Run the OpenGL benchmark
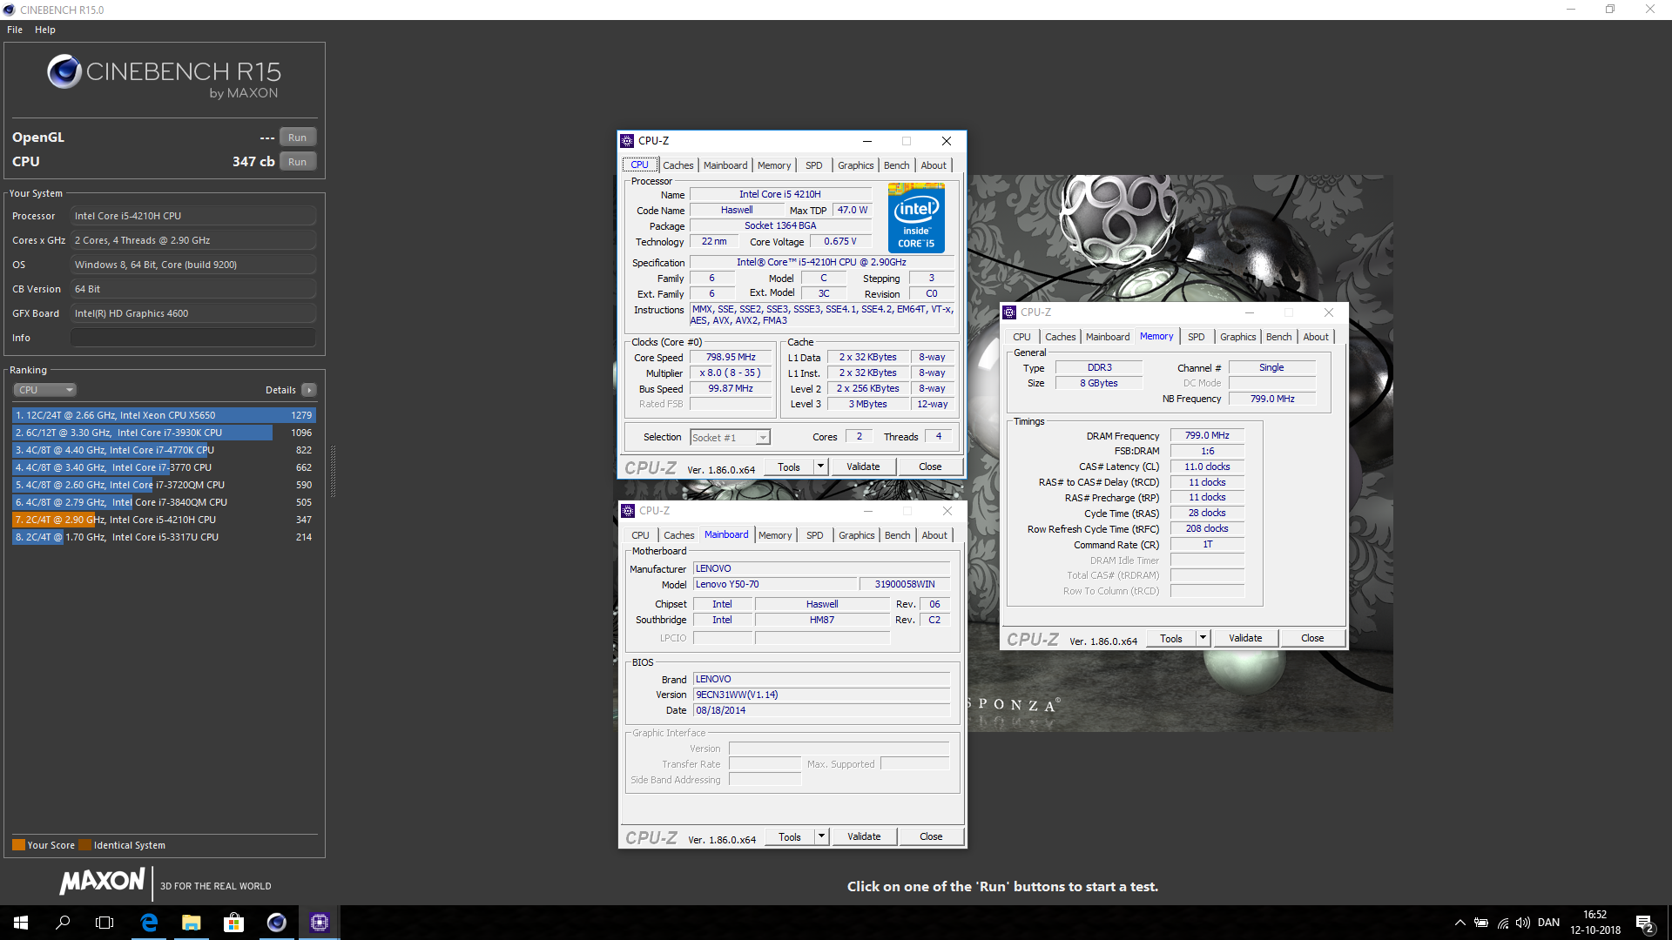The height and width of the screenshot is (940, 1672). (x=298, y=138)
